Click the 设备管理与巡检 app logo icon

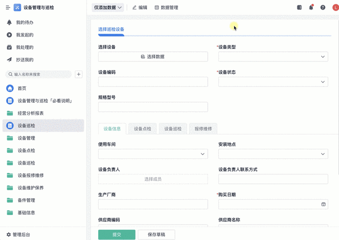(x=17, y=8)
